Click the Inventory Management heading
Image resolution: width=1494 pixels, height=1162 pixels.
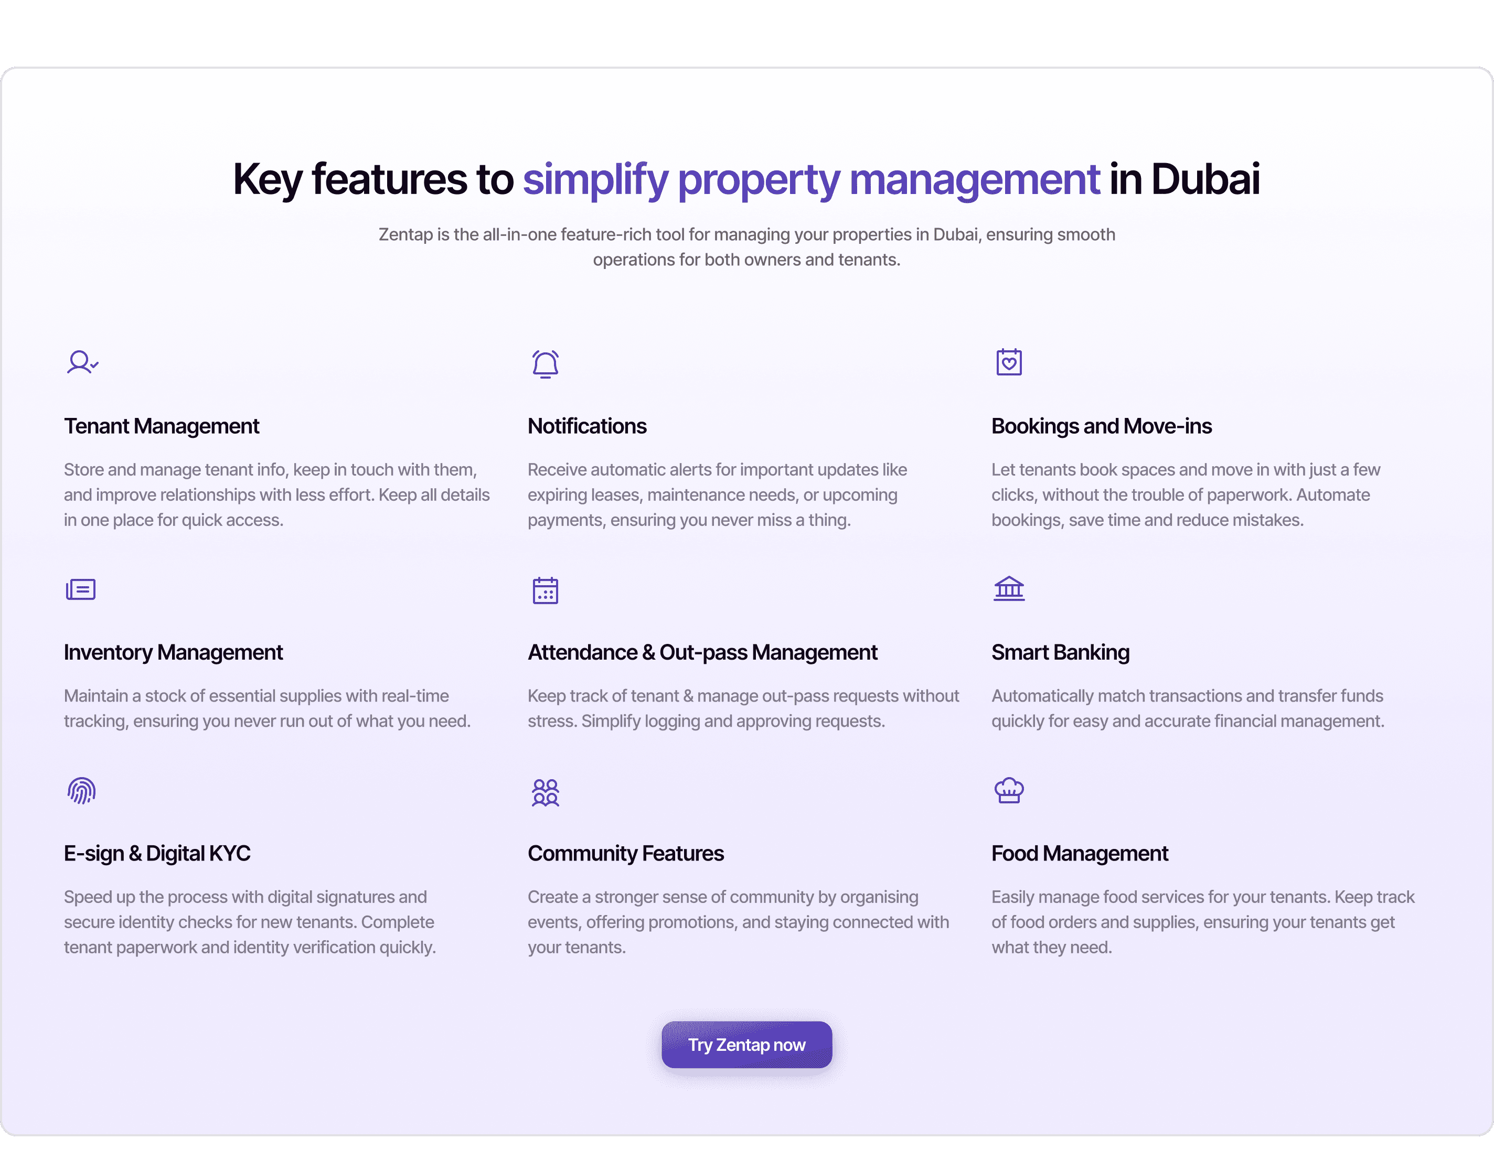pyautogui.click(x=173, y=652)
